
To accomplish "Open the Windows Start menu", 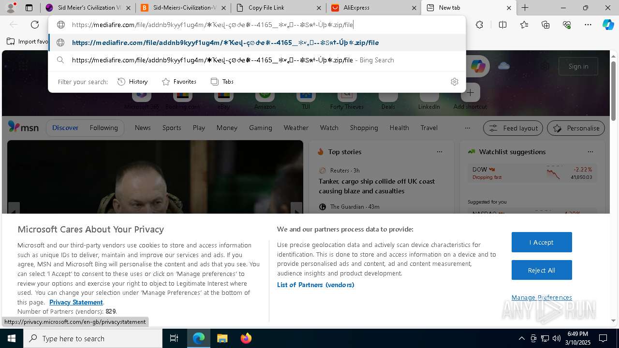I will pyautogui.click(x=12, y=338).
